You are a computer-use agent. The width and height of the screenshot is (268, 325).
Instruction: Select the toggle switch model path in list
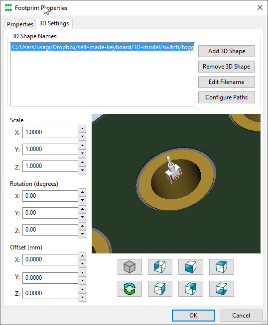(x=103, y=47)
